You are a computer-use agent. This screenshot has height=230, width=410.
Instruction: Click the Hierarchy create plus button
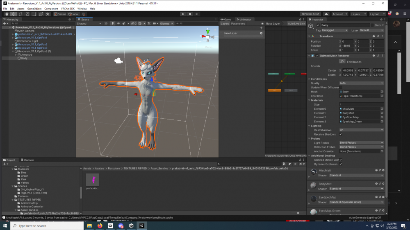(x=5, y=23)
